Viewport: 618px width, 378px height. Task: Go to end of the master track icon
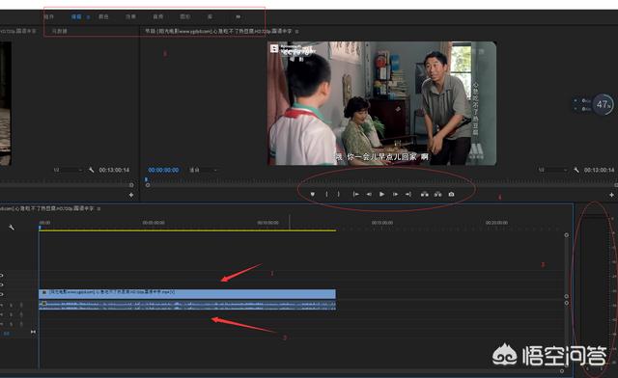click(x=33, y=333)
